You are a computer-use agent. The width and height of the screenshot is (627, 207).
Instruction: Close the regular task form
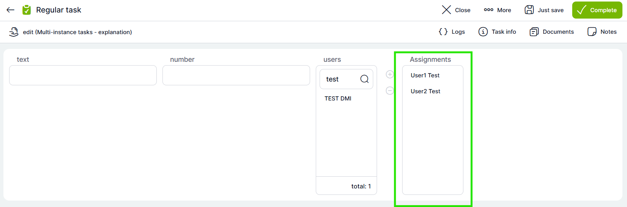(x=456, y=10)
